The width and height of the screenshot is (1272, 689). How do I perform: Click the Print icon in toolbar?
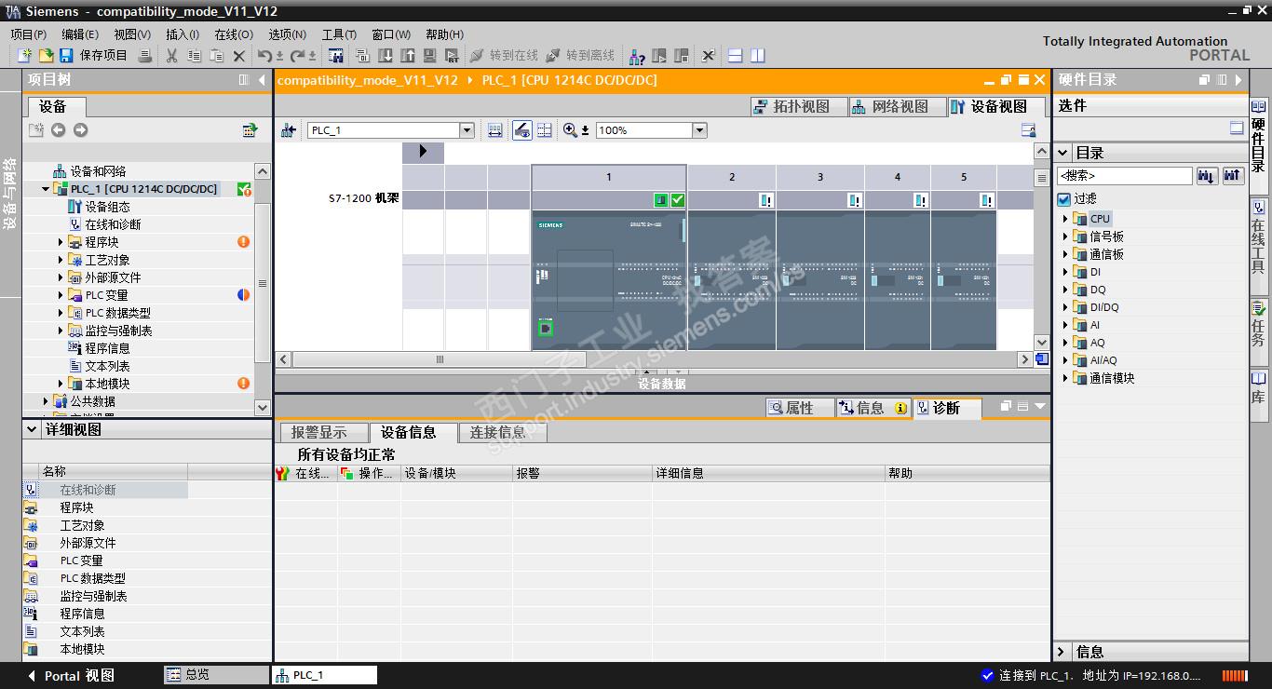145,56
